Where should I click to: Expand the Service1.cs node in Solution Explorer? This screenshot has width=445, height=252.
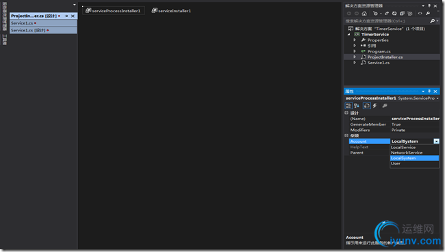tap(355, 63)
